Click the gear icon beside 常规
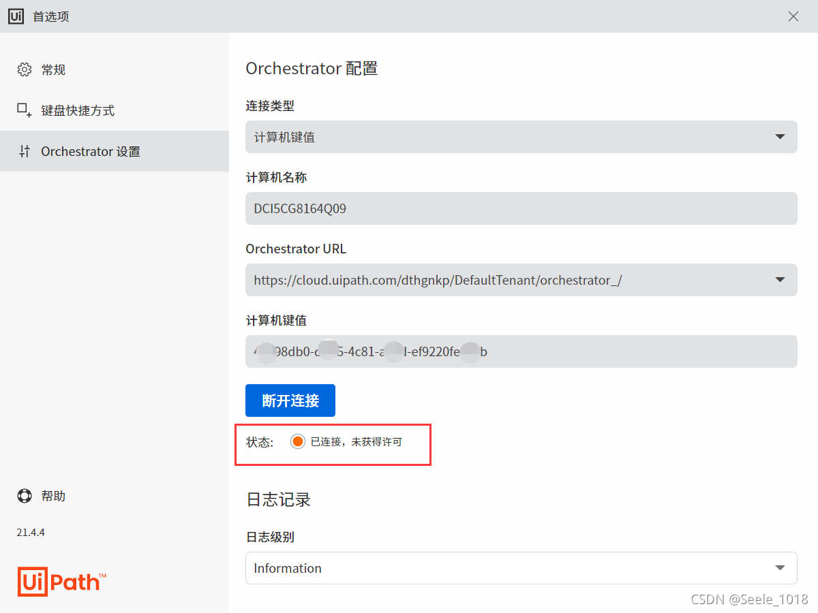The height and width of the screenshot is (613, 818). [25, 69]
